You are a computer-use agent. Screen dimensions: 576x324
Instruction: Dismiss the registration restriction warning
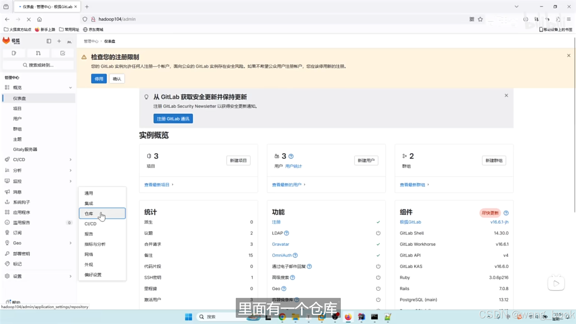pyautogui.click(x=568, y=55)
